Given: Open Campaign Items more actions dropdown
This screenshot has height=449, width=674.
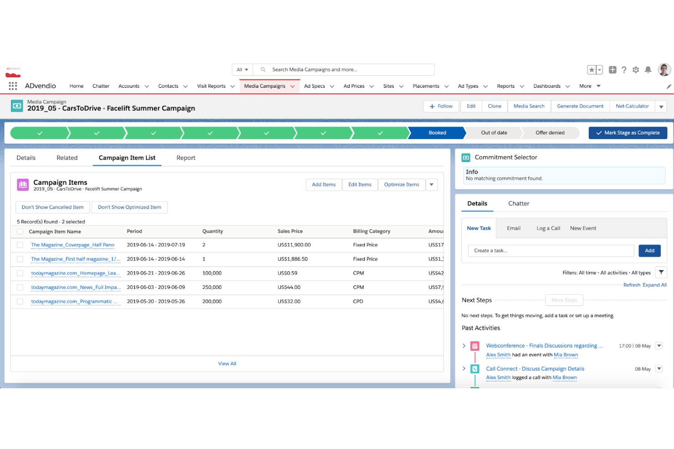Looking at the screenshot, I should pyautogui.click(x=431, y=185).
